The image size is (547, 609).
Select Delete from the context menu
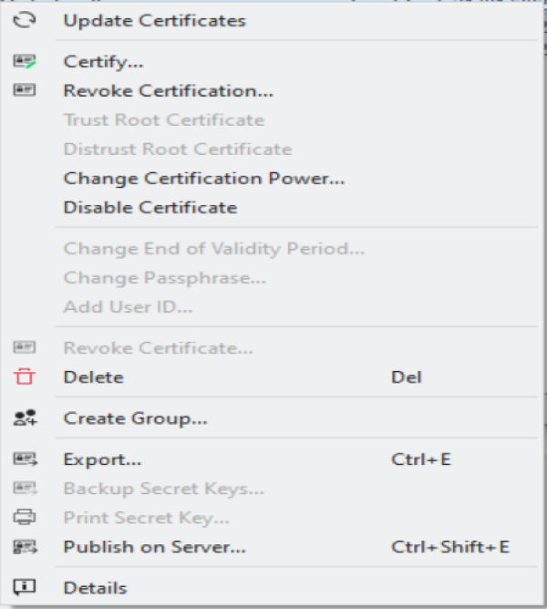point(93,377)
